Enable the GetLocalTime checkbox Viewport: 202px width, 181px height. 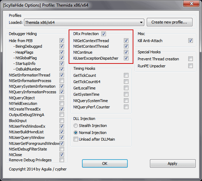click(126, 88)
